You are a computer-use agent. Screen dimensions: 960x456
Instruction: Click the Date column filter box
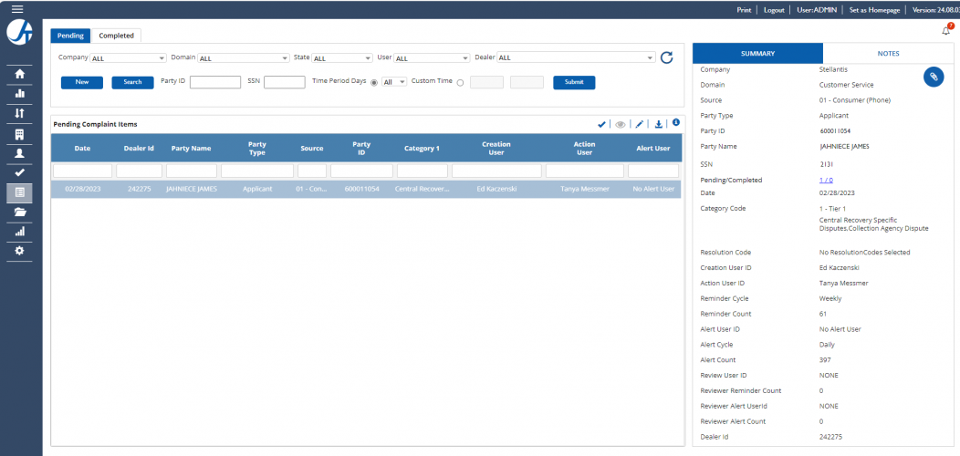pos(83,171)
